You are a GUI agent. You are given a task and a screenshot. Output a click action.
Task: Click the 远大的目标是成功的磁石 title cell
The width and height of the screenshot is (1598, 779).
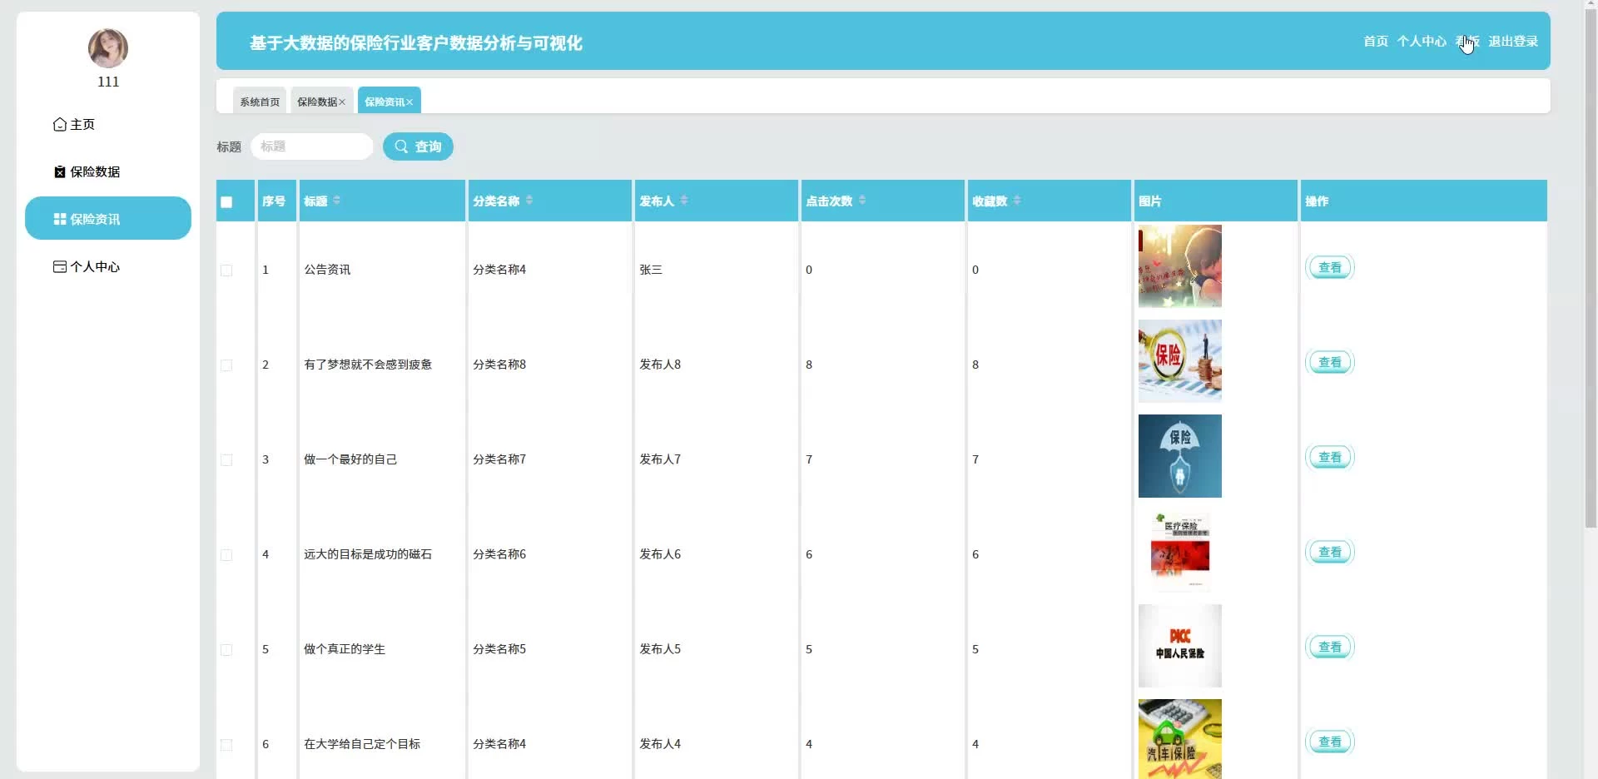click(368, 554)
